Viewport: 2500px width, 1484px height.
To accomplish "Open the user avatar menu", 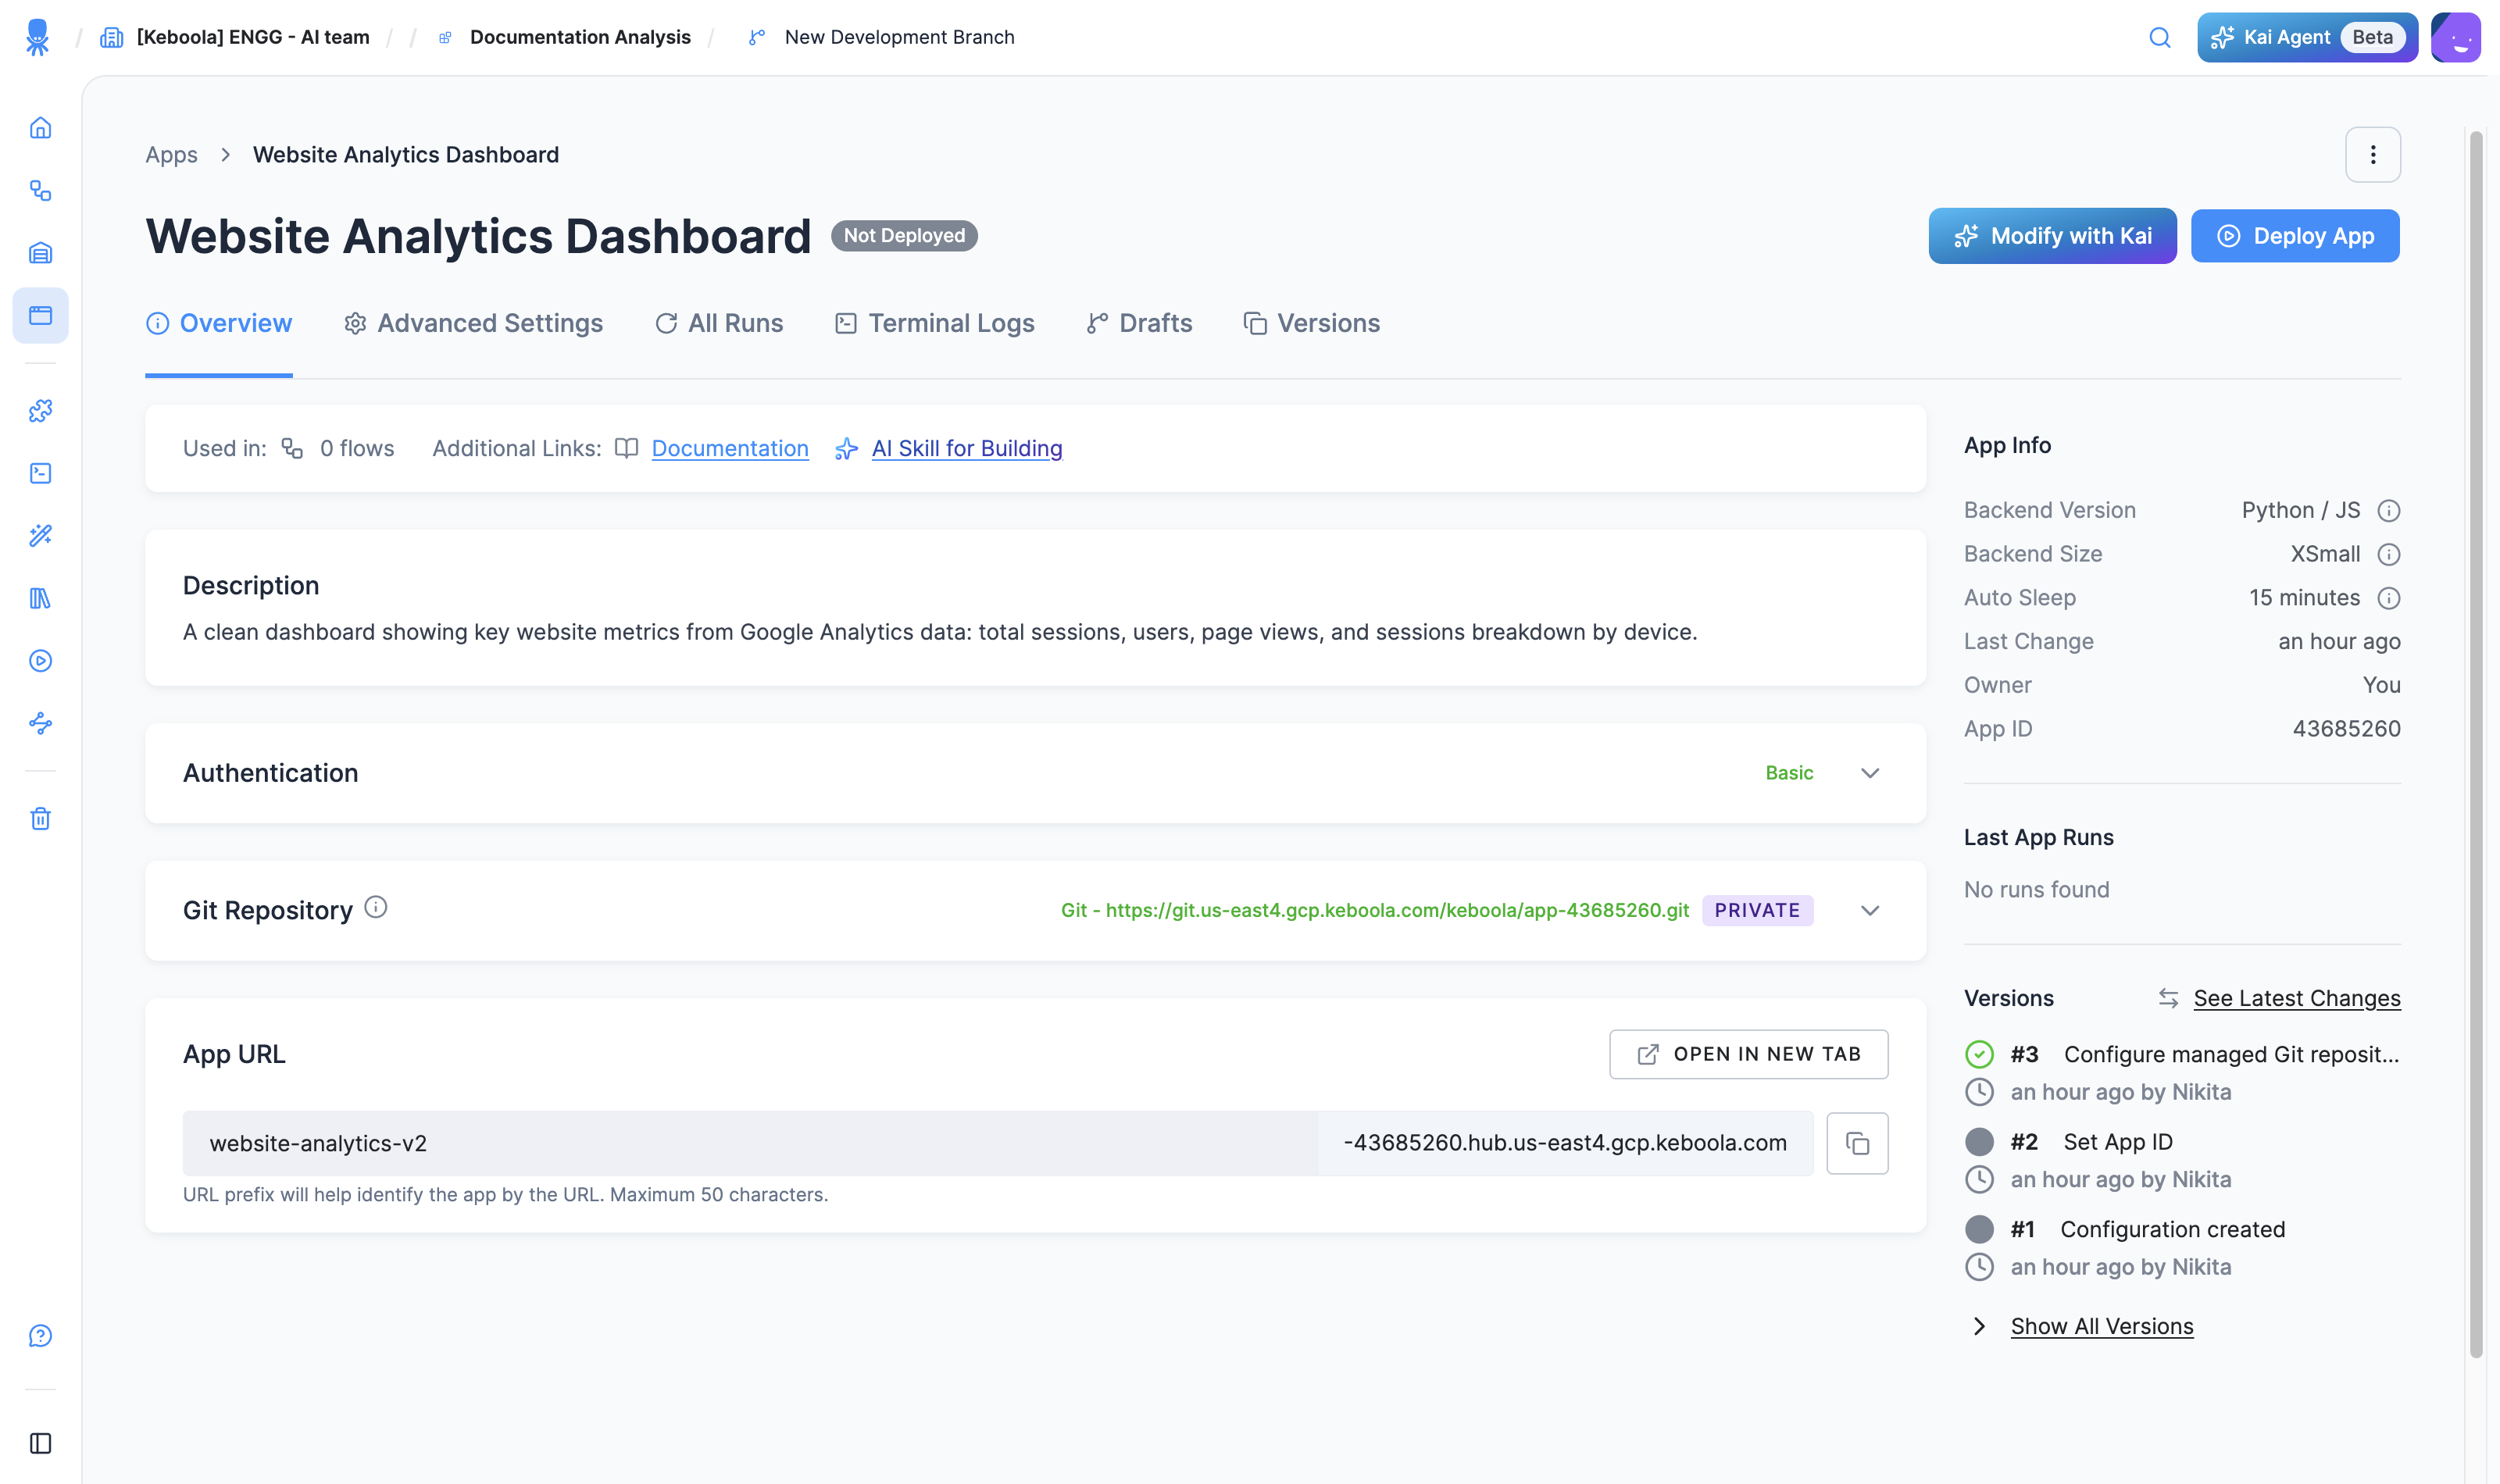I will (2456, 37).
